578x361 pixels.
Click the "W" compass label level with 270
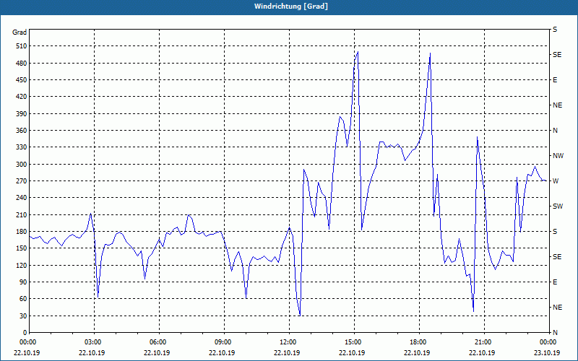[x=556, y=181]
